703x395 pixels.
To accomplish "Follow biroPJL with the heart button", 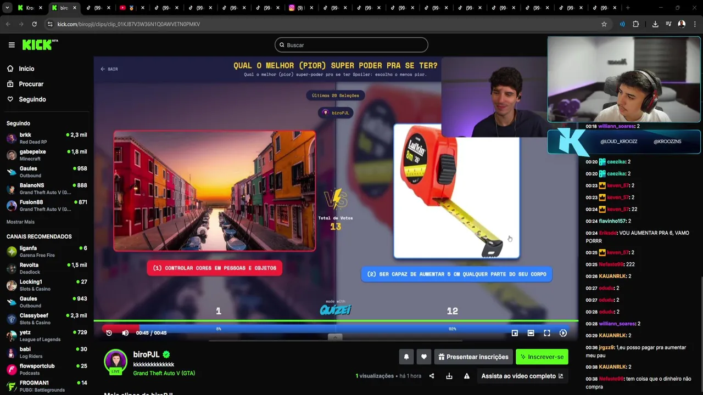I will pos(424,357).
